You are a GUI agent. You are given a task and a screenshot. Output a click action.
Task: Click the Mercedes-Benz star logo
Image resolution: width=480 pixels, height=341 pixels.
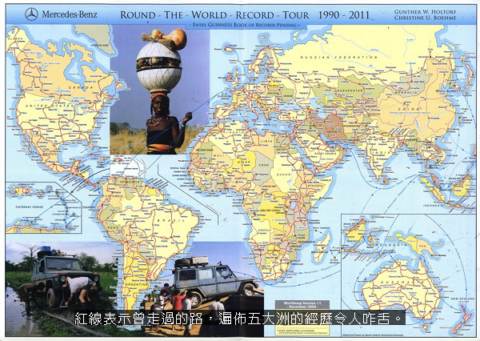coord(31,14)
